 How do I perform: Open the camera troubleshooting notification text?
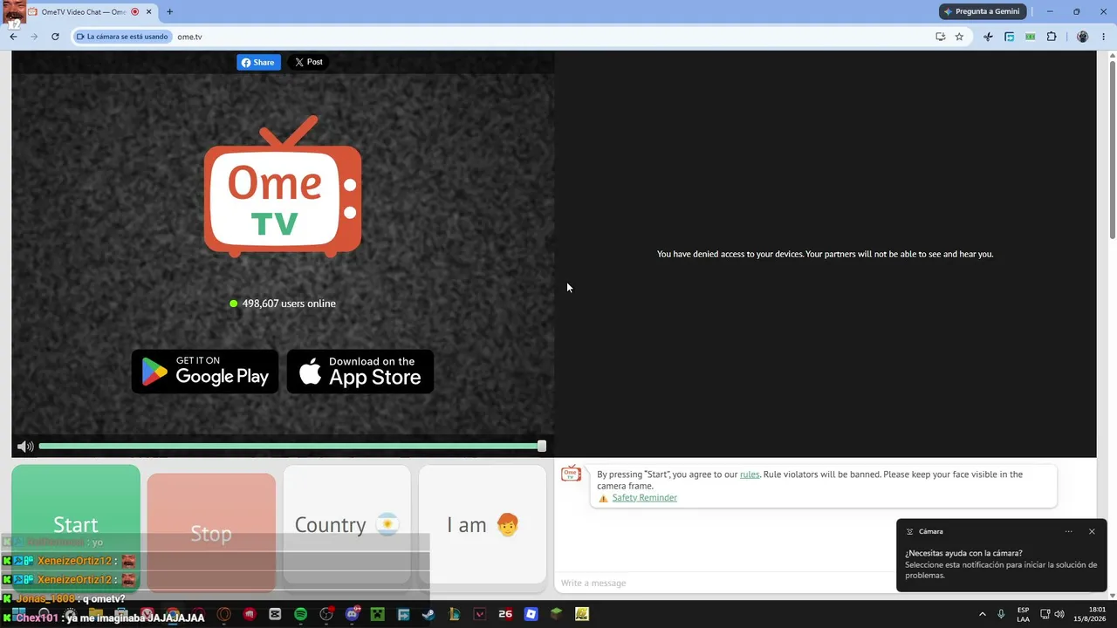(x=1001, y=564)
